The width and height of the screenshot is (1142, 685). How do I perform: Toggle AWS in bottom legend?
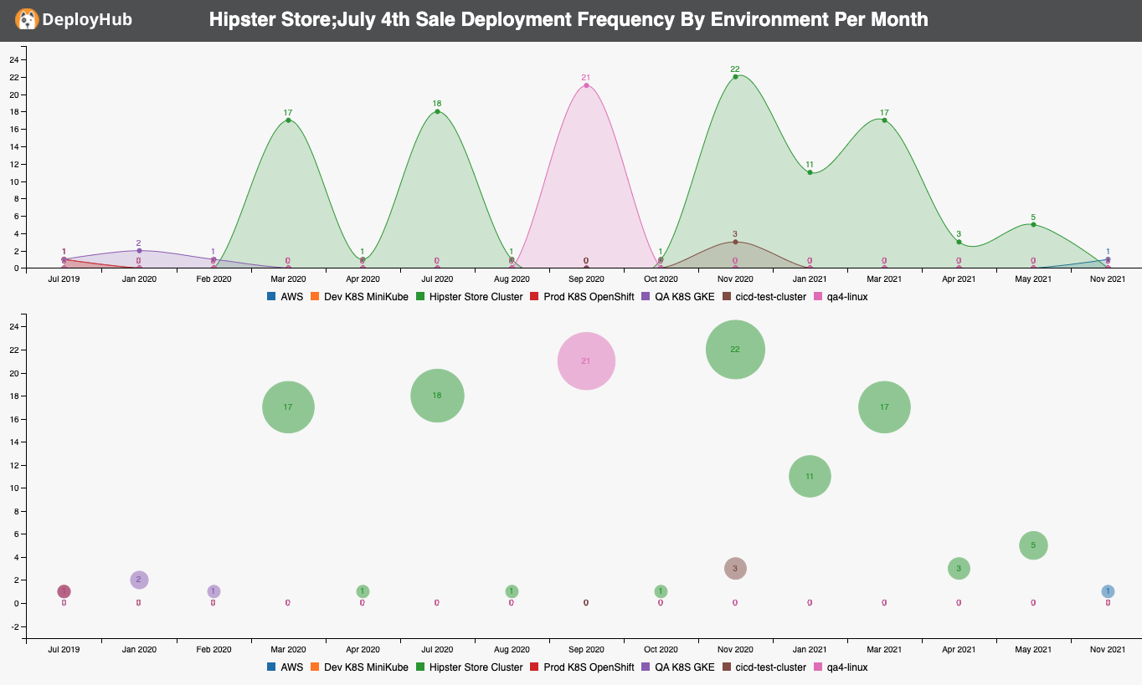(x=285, y=667)
